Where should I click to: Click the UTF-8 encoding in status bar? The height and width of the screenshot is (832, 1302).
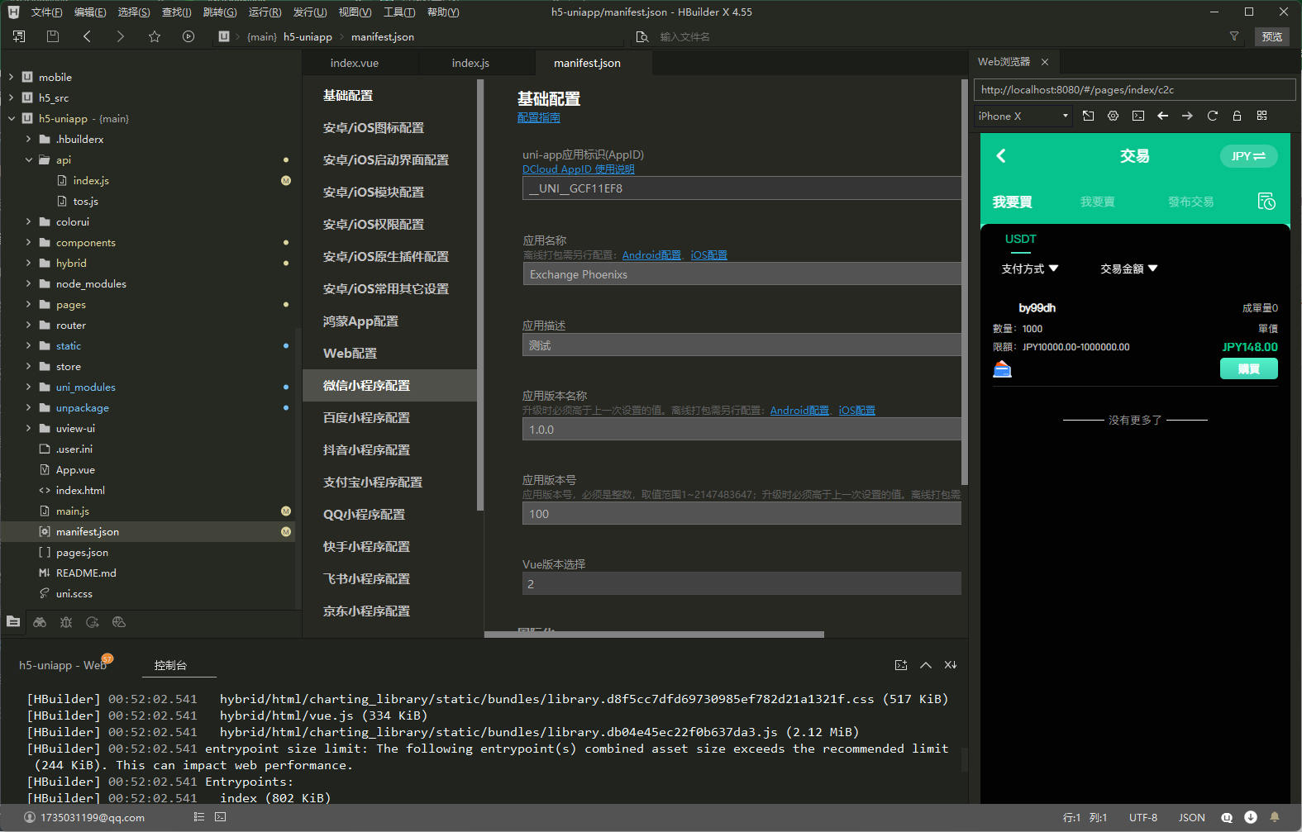[x=1143, y=817]
